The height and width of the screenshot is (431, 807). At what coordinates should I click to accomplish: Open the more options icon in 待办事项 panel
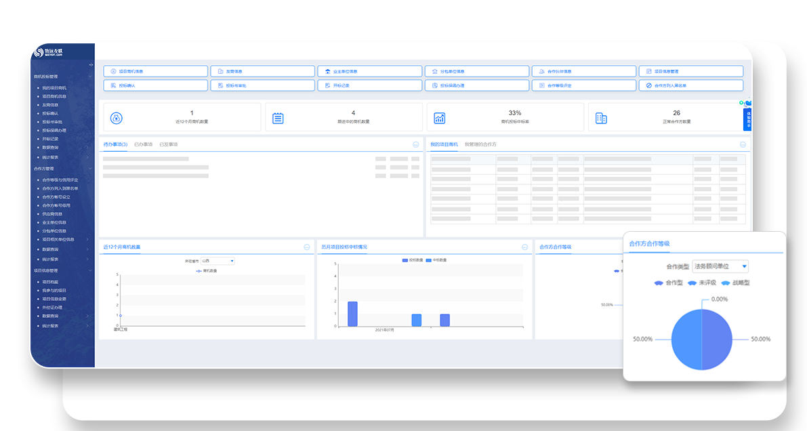pos(416,145)
